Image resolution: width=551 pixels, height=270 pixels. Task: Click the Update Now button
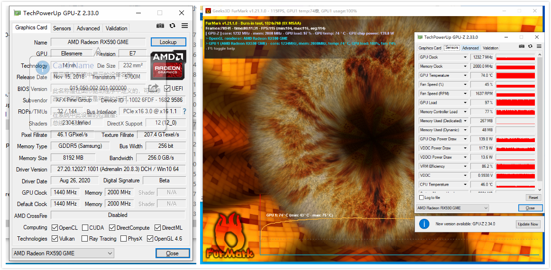528,224
